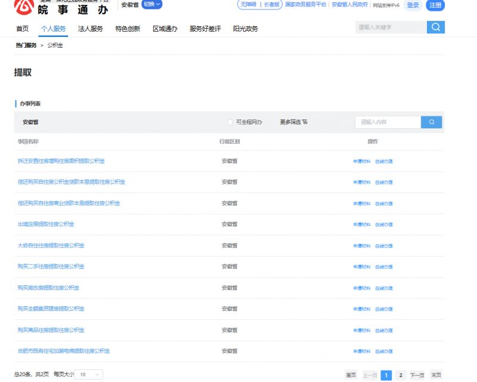The image size is (477, 382).
Task: Click the 注册 register button
Action: click(x=435, y=5)
